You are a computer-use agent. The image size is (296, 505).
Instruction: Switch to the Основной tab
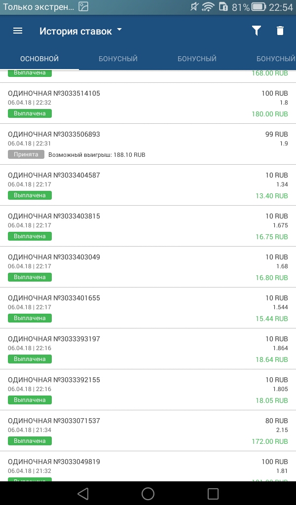point(39,59)
